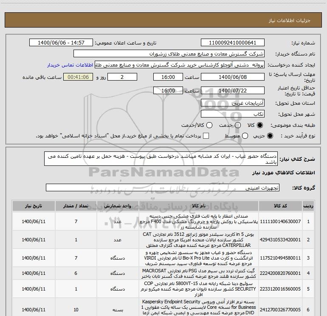The image size is (327, 316).
Task: Click the price validity date 1400/07/22
Action: [x=233, y=90]
